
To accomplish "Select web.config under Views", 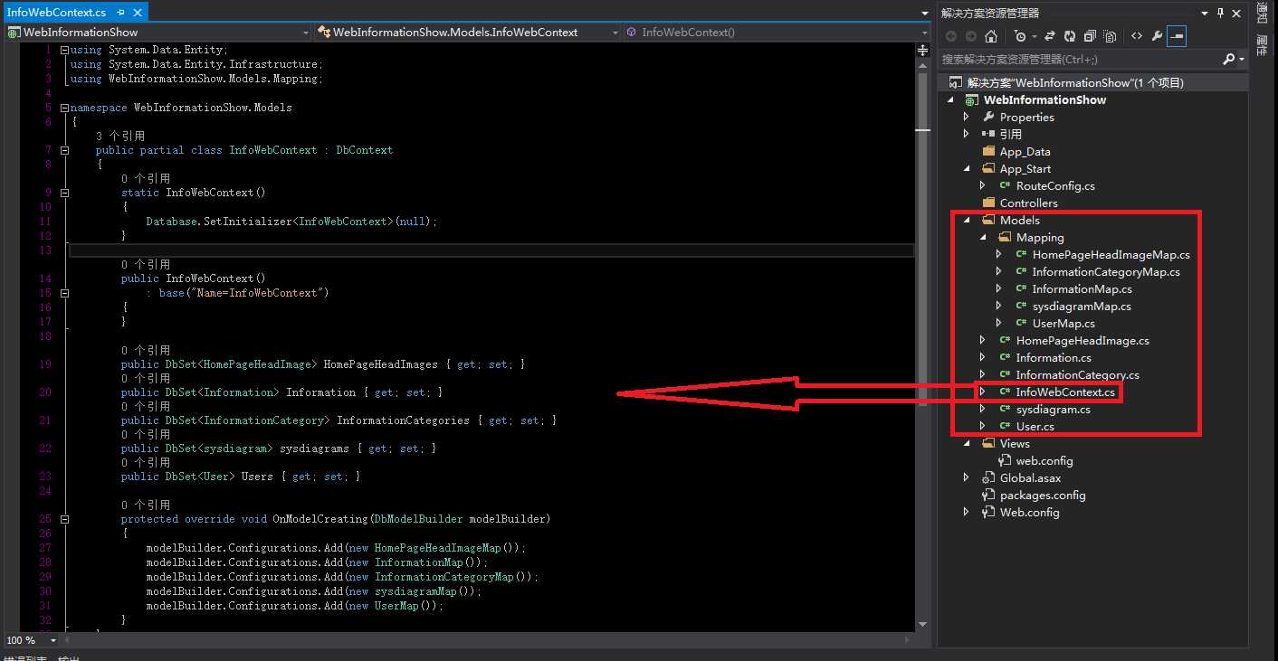I will tap(1044, 460).
